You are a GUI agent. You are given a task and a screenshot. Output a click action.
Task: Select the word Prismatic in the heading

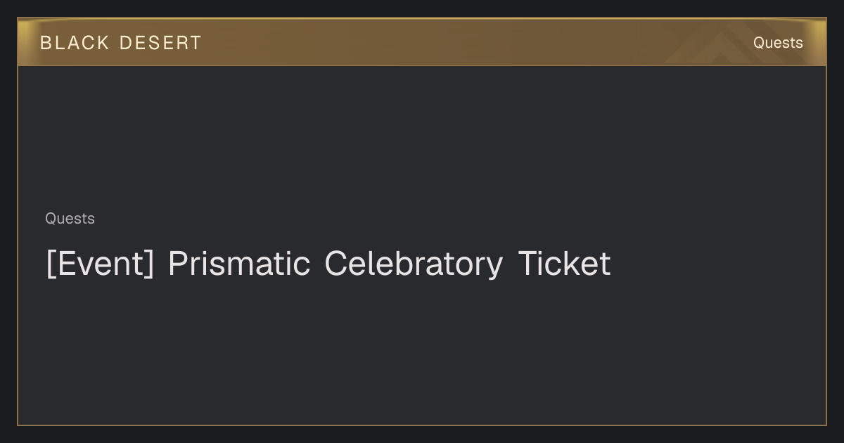click(238, 264)
